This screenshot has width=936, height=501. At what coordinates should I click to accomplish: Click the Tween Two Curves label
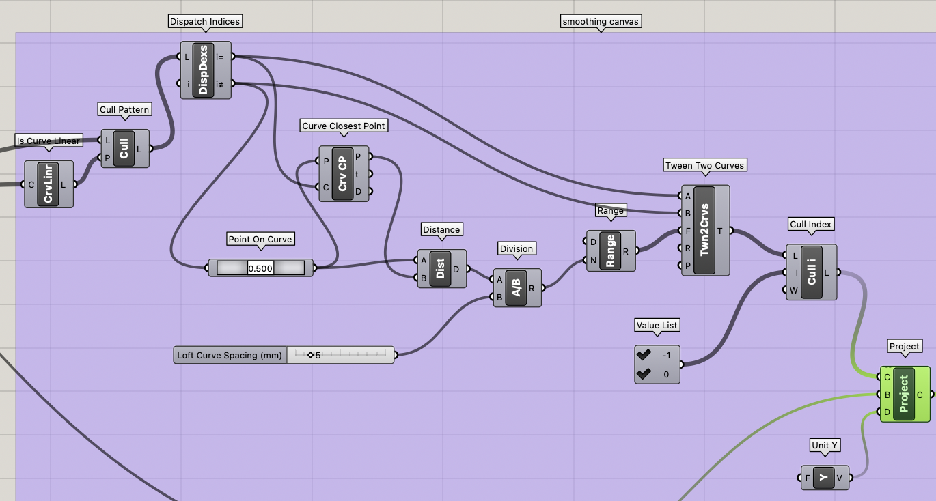pyautogui.click(x=705, y=165)
